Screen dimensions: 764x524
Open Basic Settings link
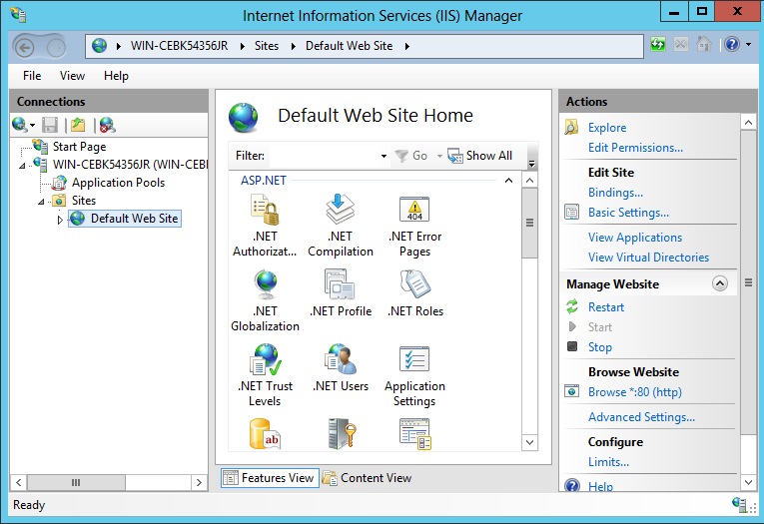click(x=628, y=213)
